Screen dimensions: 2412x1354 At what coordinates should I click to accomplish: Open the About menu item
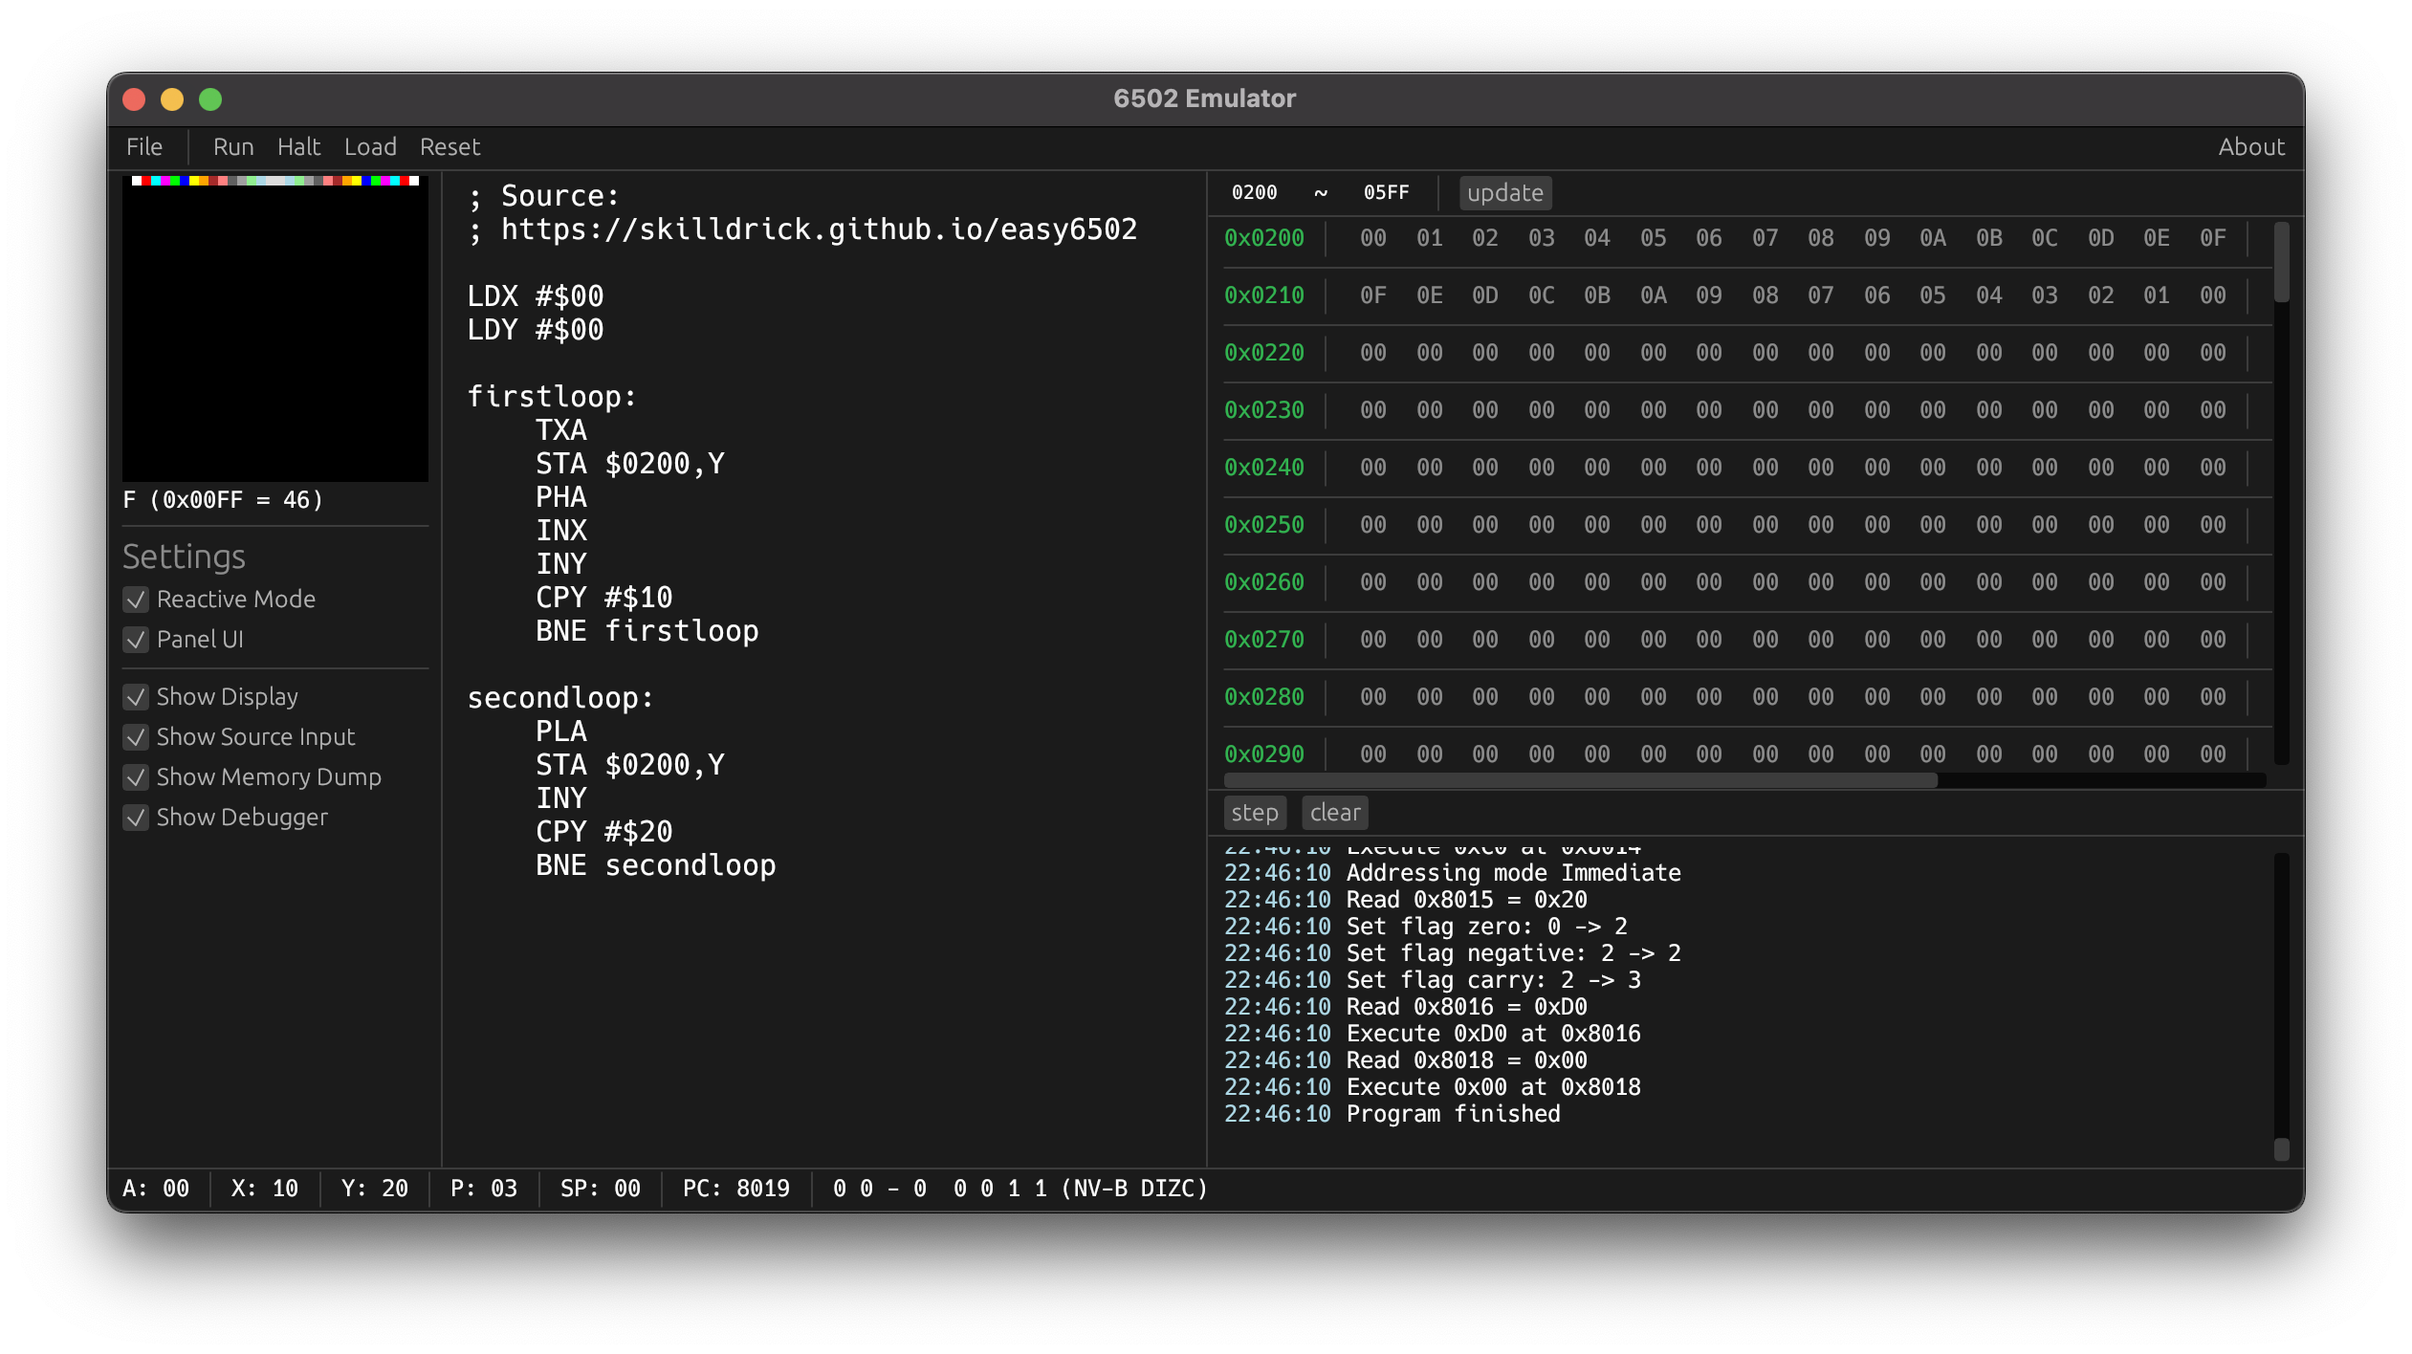tap(2250, 147)
